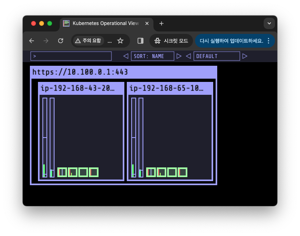This screenshot has height=236, width=300.
Task: Select fourth pod box in node ip-192-168-65-10
Action: [183, 172]
